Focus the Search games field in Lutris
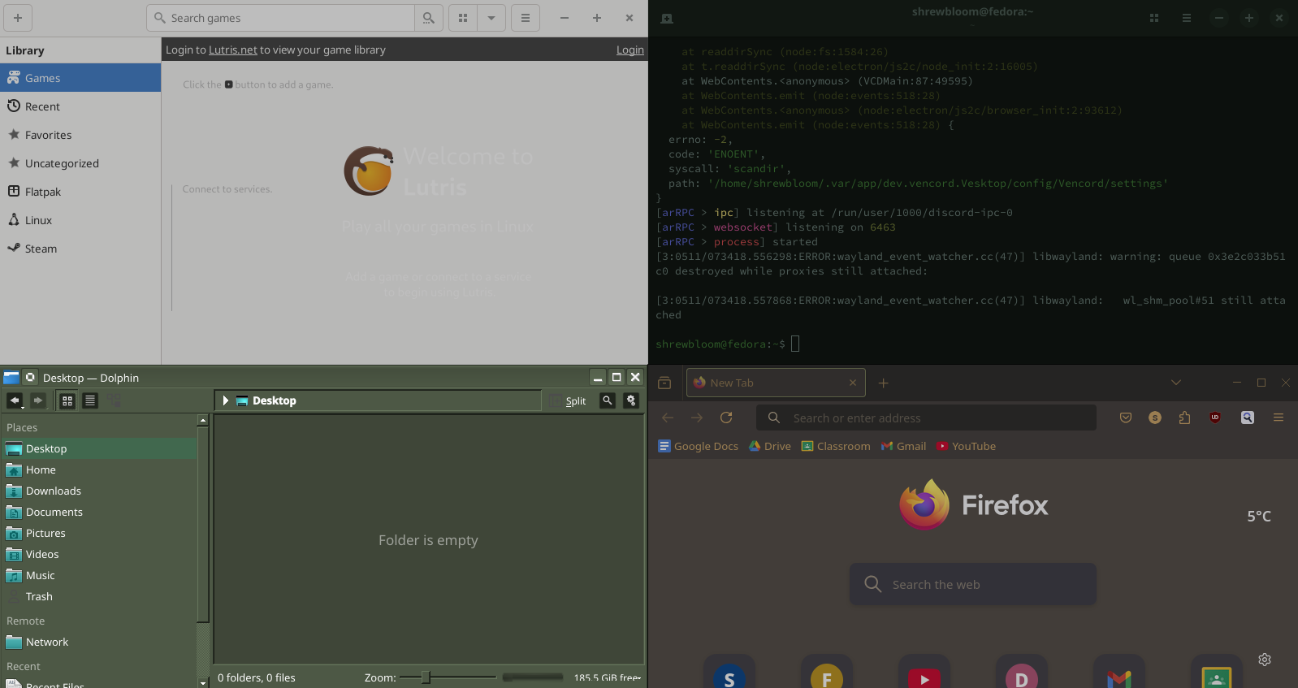1298x688 pixels. click(281, 18)
